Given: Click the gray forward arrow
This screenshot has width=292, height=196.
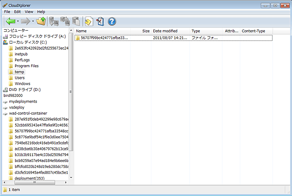Looking at the screenshot, I should [25, 21].
